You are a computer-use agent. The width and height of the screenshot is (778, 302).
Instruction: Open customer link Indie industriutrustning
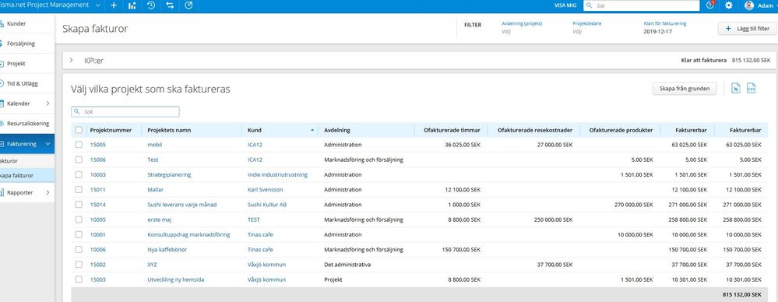click(277, 174)
